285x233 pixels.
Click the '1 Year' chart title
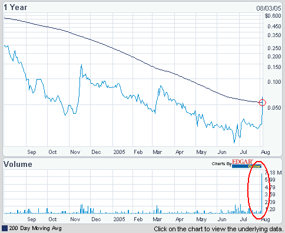pos(15,8)
